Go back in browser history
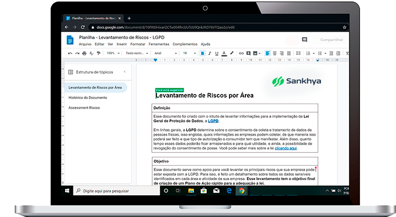396x217 pixels. coord(67,27)
